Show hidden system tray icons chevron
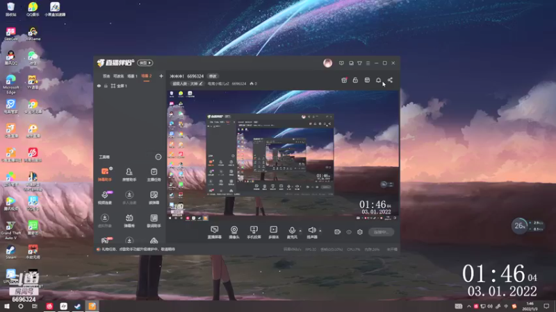This screenshot has height=312, width=556. tap(469, 306)
